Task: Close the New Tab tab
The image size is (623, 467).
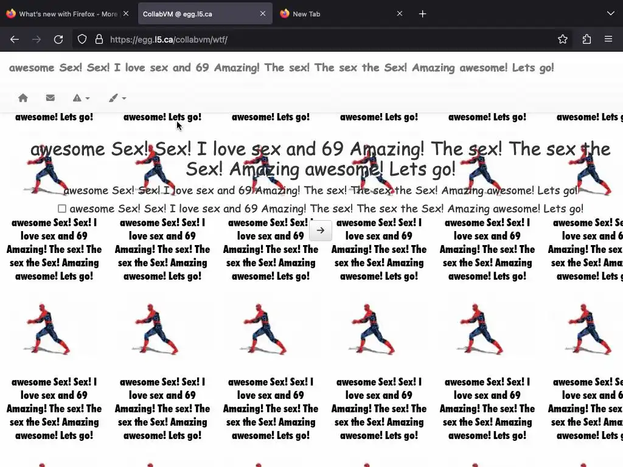Action: [400, 13]
